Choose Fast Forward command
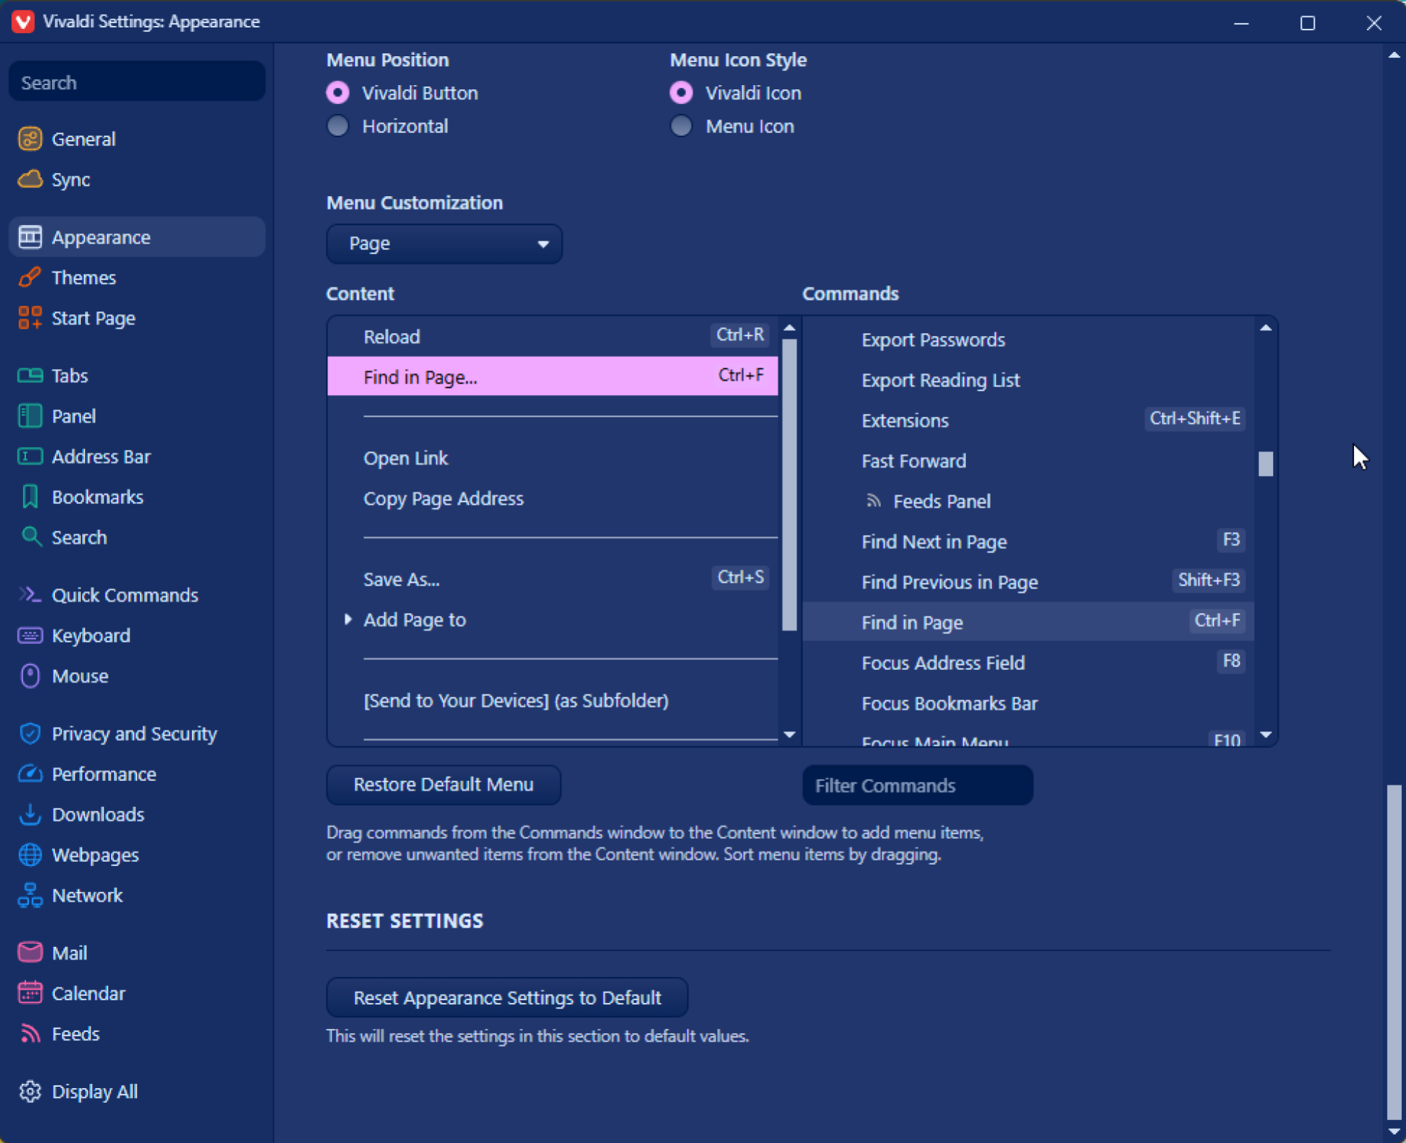 pyautogui.click(x=1028, y=461)
